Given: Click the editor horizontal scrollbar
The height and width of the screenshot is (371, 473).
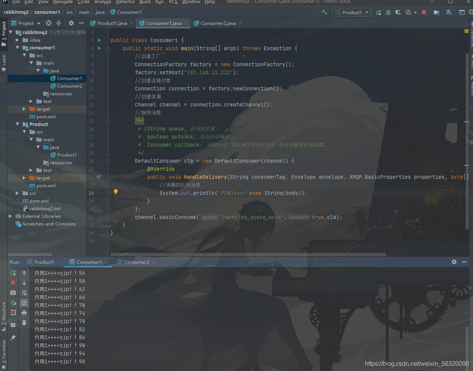Looking at the screenshot, I should [248, 255].
